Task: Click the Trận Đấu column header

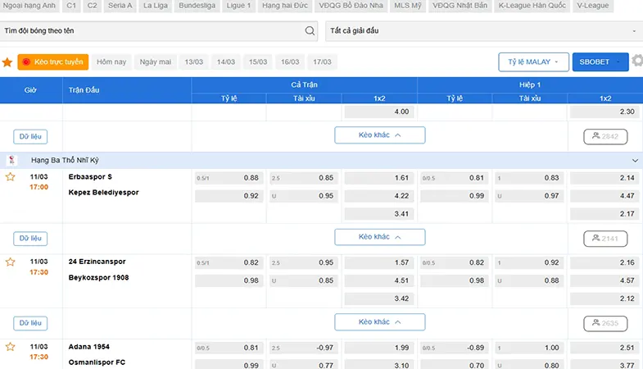Action: coord(127,90)
